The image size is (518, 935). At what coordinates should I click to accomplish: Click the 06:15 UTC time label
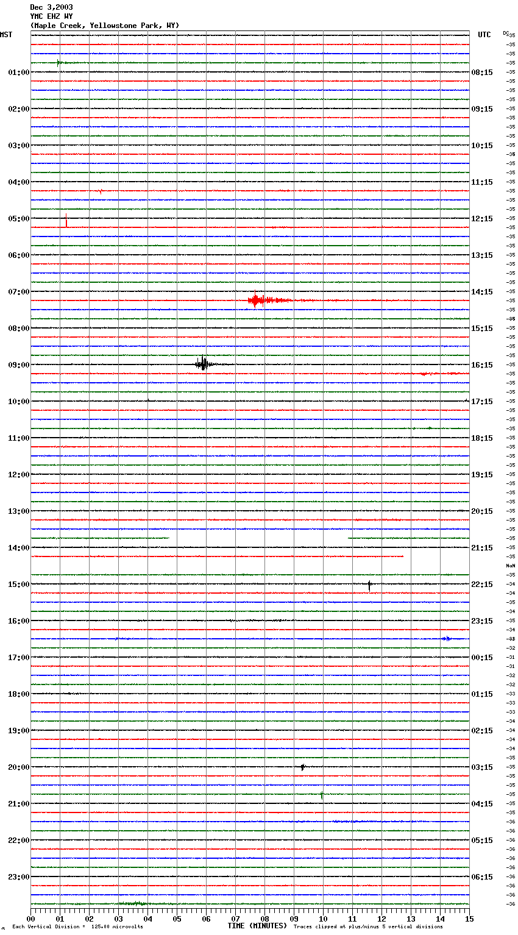(x=482, y=877)
